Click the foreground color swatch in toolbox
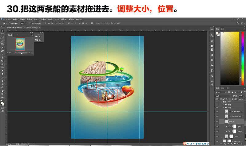This screenshot has height=146, width=246. (2, 103)
